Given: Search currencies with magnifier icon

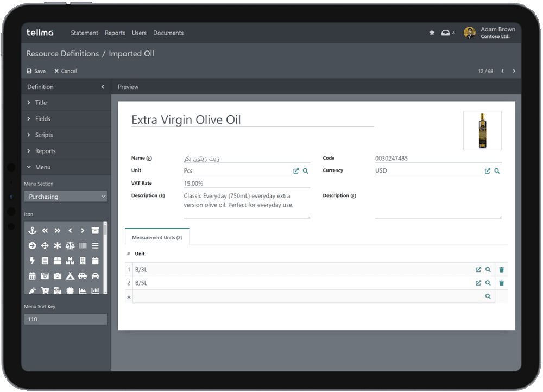Looking at the screenshot, I should 497,171.
